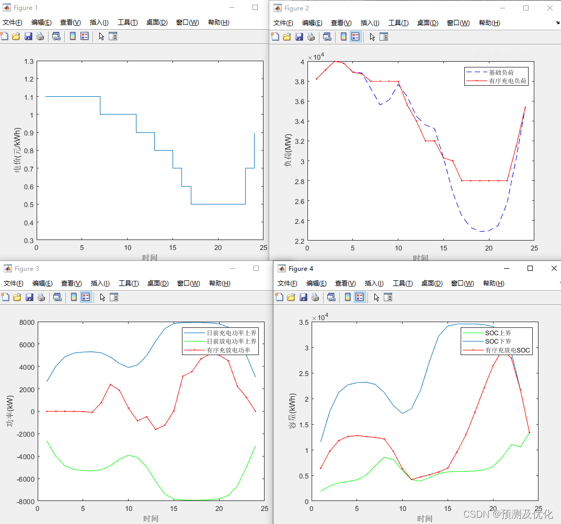The height and width of the screenshot is (524, 561).
Task: Open 文件(F) menu in Figure 4
Action: (288, 283)
